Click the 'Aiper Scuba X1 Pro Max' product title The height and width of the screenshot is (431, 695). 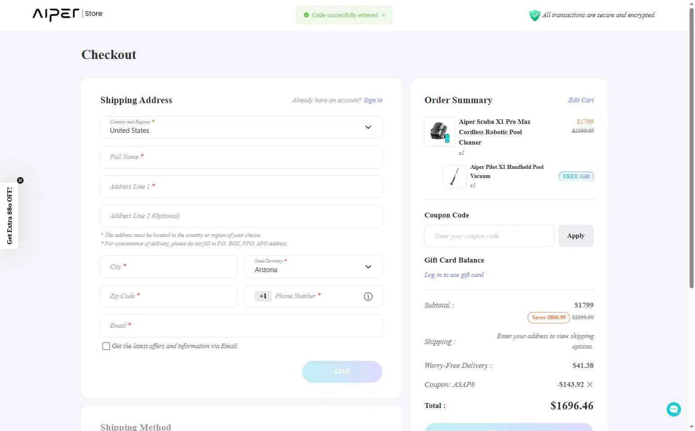click(495, 132)
